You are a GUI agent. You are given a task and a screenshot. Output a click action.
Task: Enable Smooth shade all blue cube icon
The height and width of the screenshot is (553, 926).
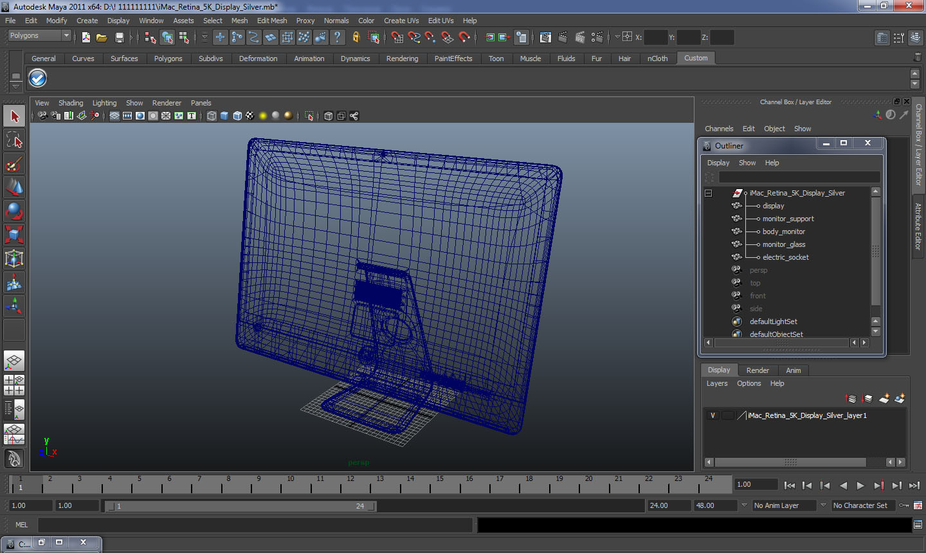coord(224,116)
